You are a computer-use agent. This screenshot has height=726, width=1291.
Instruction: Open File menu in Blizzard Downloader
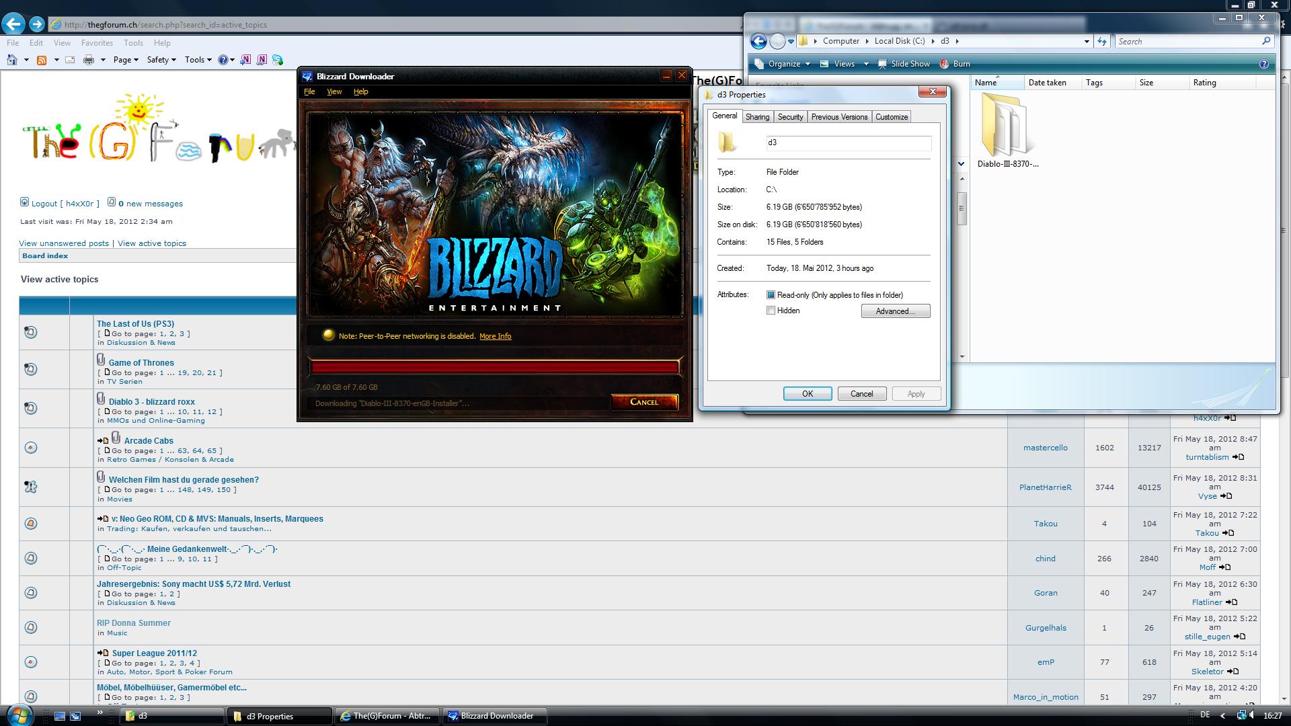[309, 91]
